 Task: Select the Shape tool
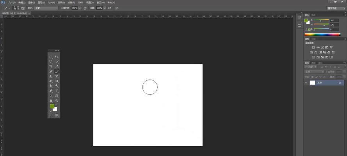point(57,96)
